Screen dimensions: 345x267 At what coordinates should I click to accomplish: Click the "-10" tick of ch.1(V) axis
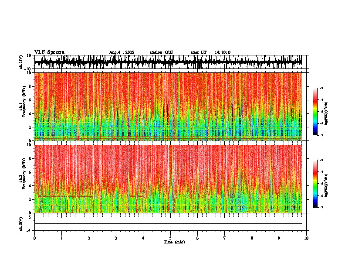pos(28,69)
